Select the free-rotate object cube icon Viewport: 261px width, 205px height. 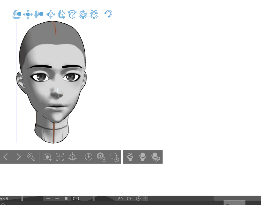62,14
